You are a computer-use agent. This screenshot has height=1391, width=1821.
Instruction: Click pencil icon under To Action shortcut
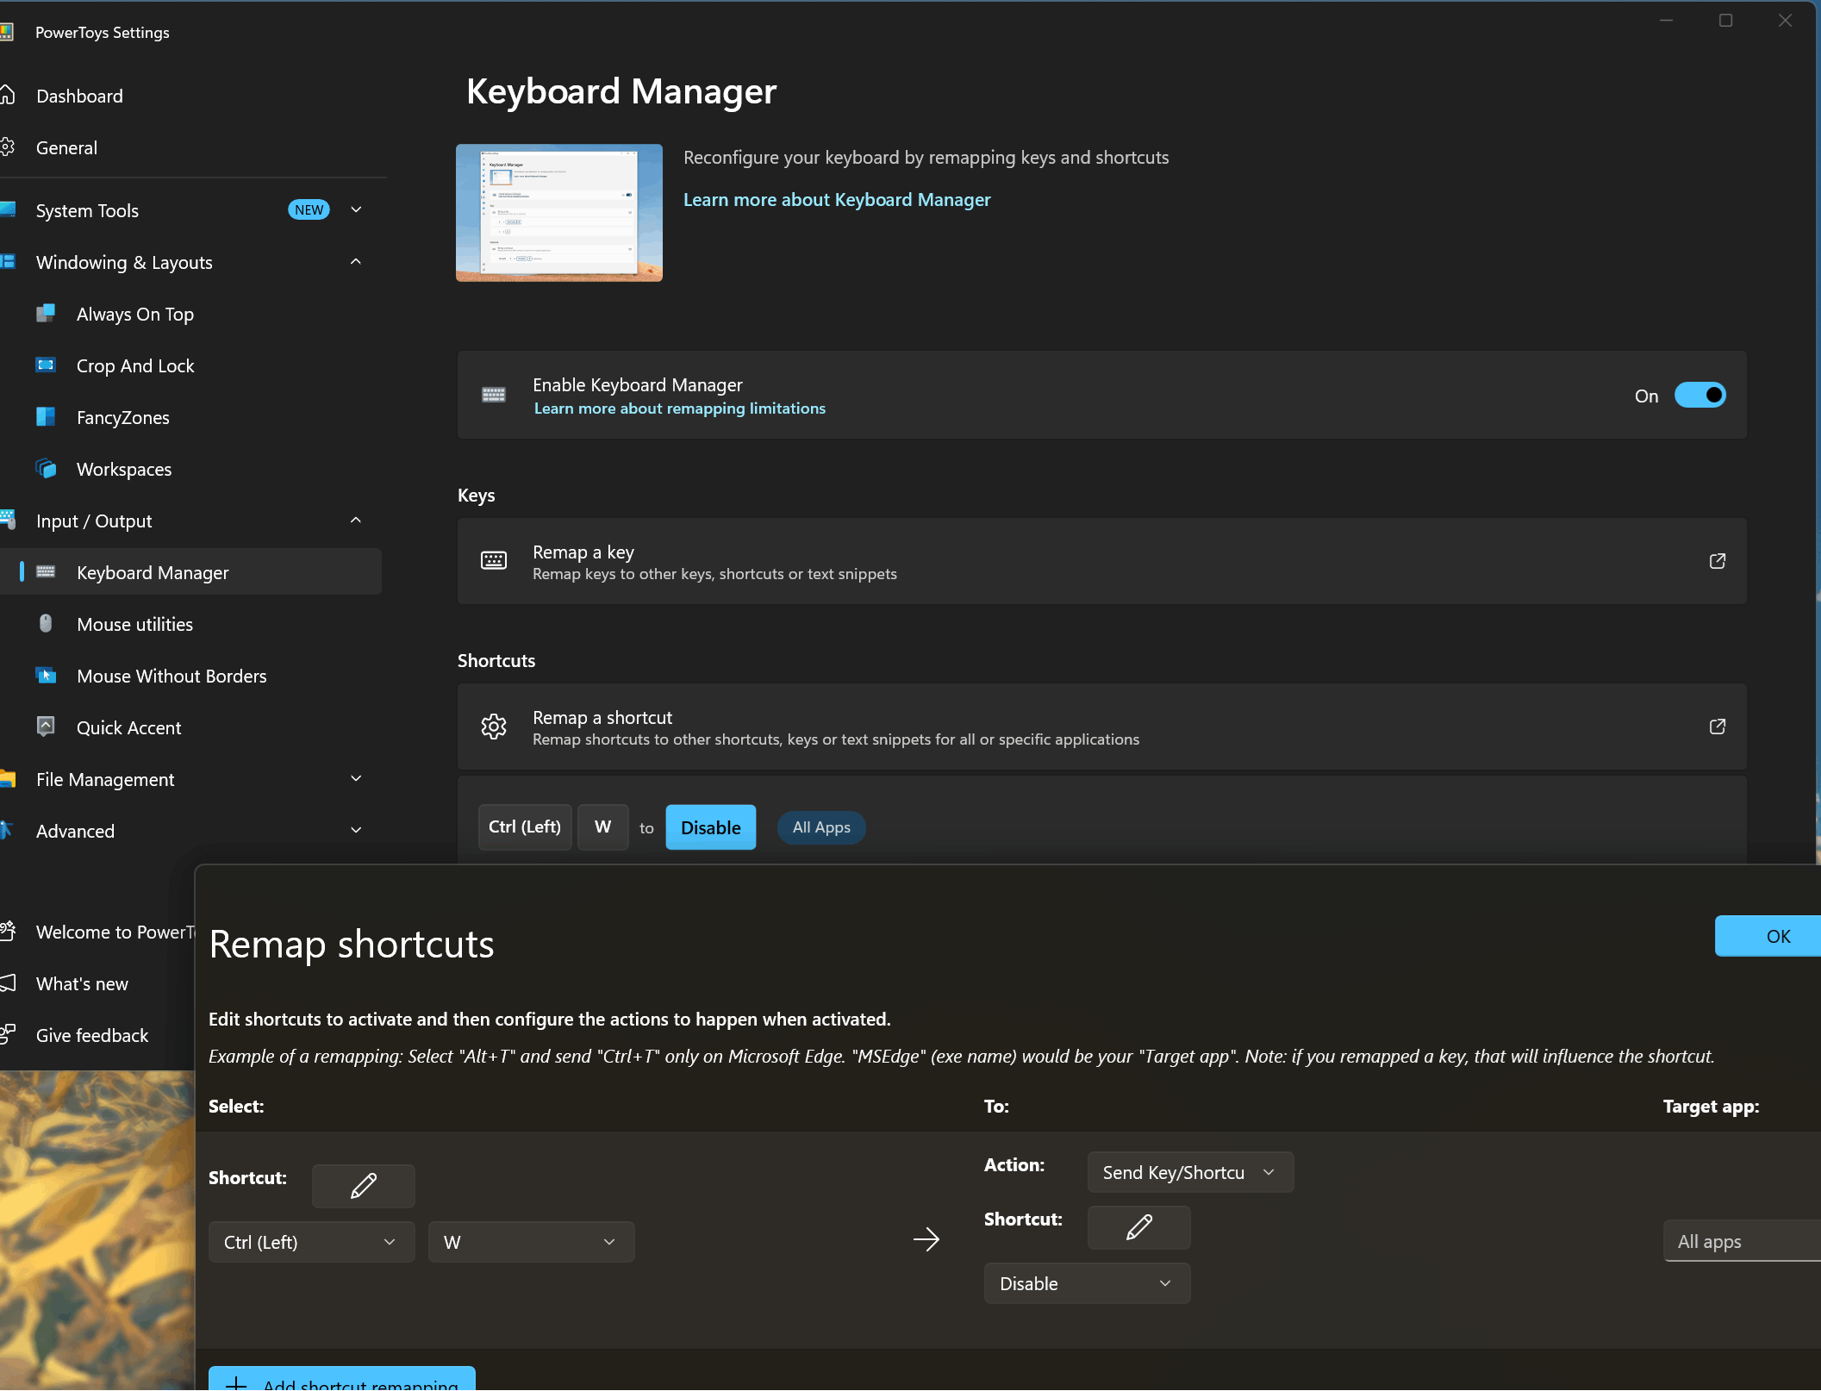[x=1138, y=1227]
